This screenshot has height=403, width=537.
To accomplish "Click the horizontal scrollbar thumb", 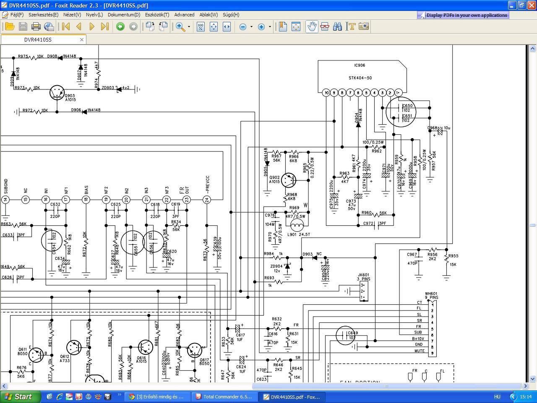I will point(386,386).
